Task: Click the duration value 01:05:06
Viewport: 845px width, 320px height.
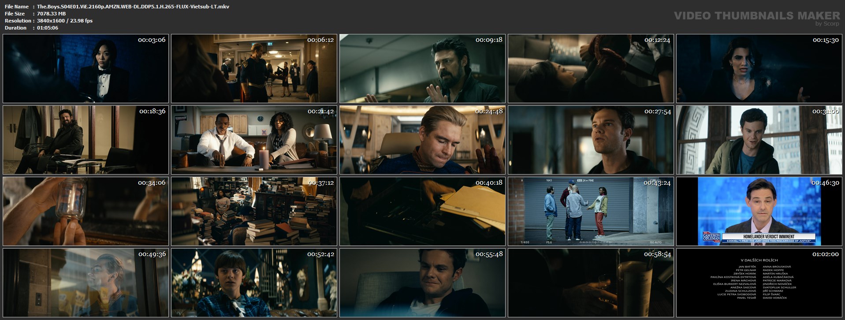Action: pos(48,28)
